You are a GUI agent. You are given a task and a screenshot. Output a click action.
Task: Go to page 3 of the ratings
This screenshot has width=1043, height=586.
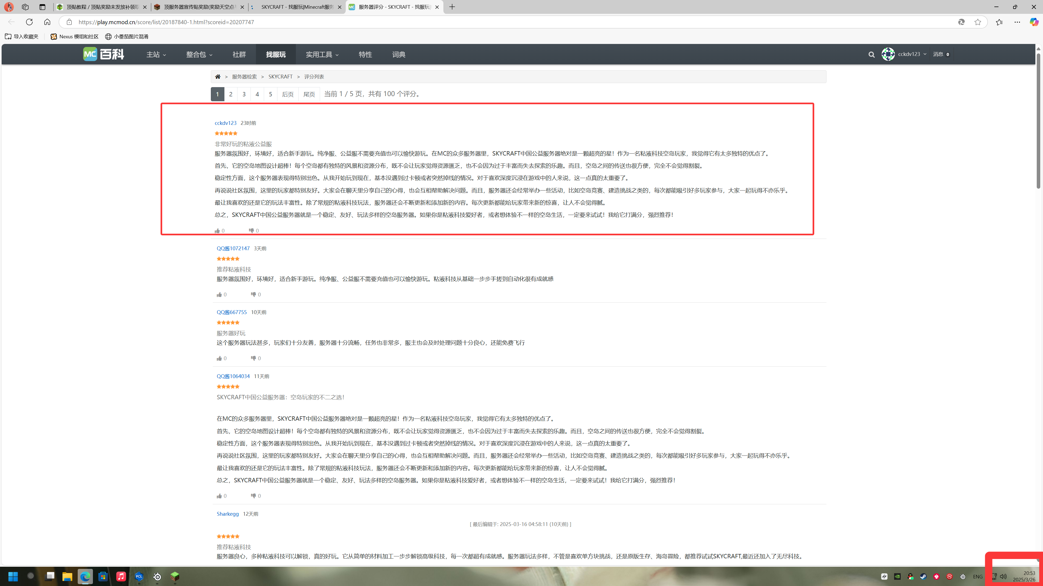click(244, 94)
